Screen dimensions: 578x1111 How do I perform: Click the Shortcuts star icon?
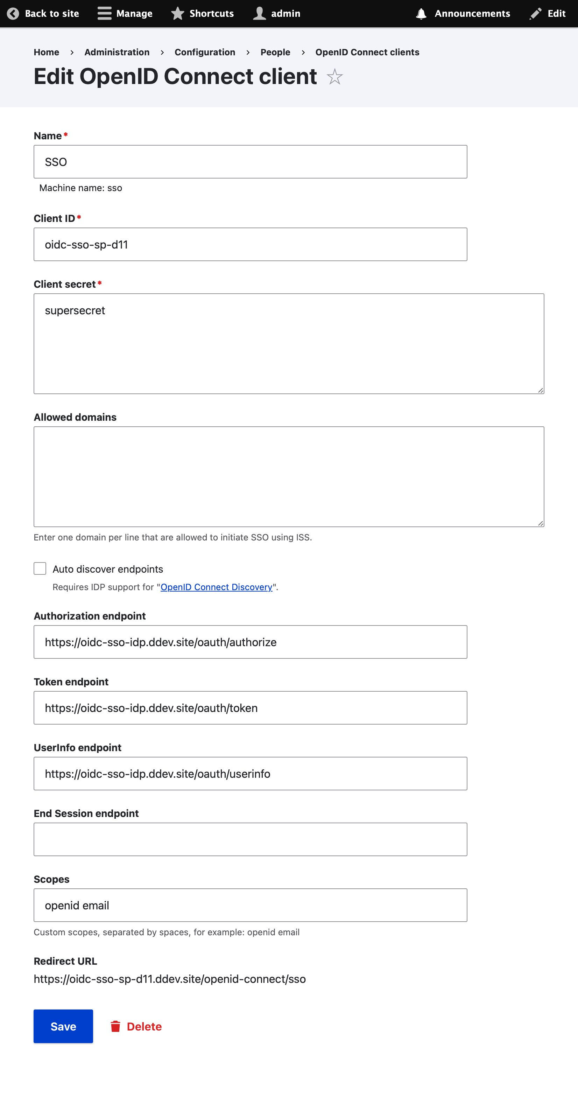point(178,14)
